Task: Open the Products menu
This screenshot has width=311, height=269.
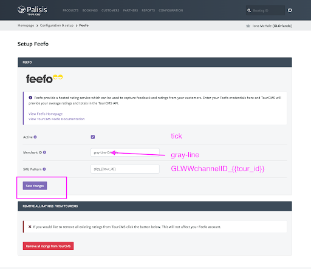Action: (x=70, y=10)
